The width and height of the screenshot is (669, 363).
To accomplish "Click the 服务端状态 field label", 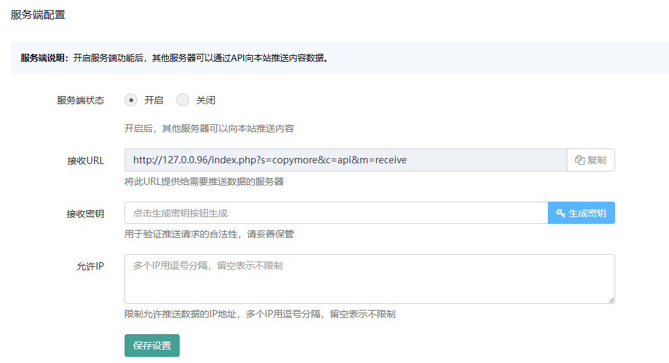I will tap(81, 100).
